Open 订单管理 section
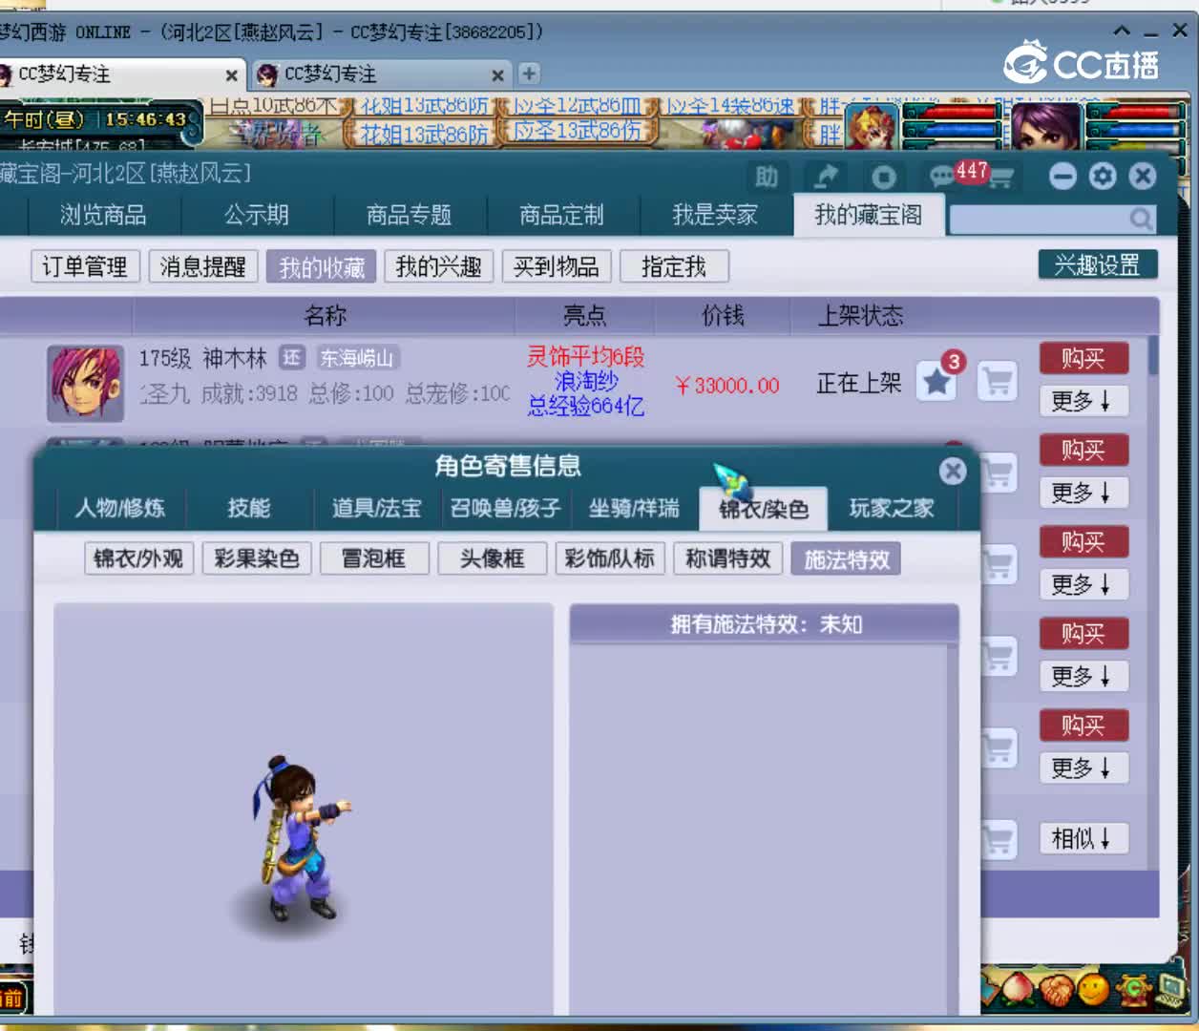1199x1031 pixels. [85, 266]
